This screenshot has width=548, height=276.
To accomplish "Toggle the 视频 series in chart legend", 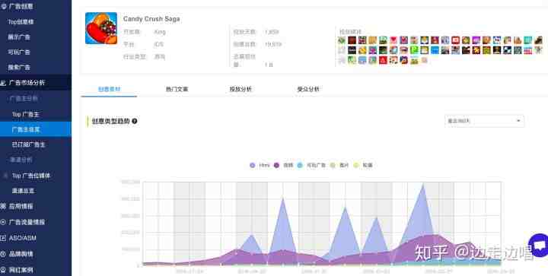I will 283,165.
